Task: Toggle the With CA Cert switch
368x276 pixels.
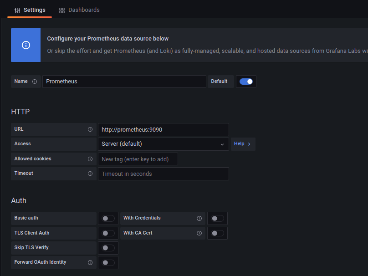Action: click(217, 233)
